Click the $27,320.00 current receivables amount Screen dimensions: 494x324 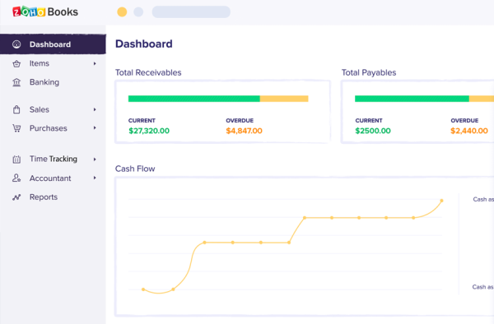tap(149, 131)
